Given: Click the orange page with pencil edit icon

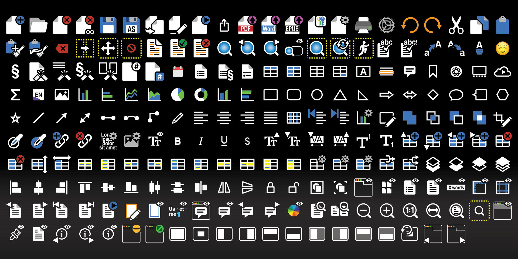Looking at the screenshot, I should click(x=132, y=211).
